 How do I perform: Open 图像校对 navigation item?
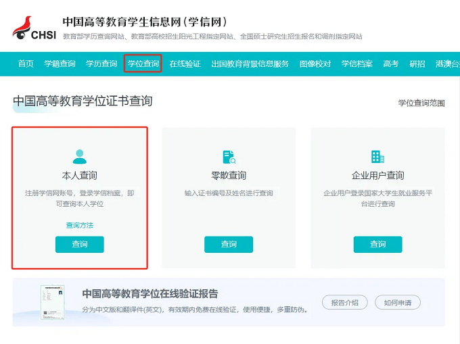click(x=315, y=64)
